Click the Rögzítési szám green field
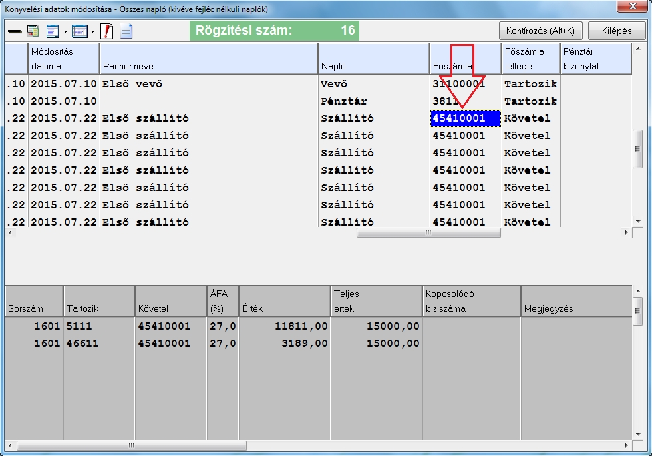The height and width of the screenshot is (456, 652). coord(274,31)
